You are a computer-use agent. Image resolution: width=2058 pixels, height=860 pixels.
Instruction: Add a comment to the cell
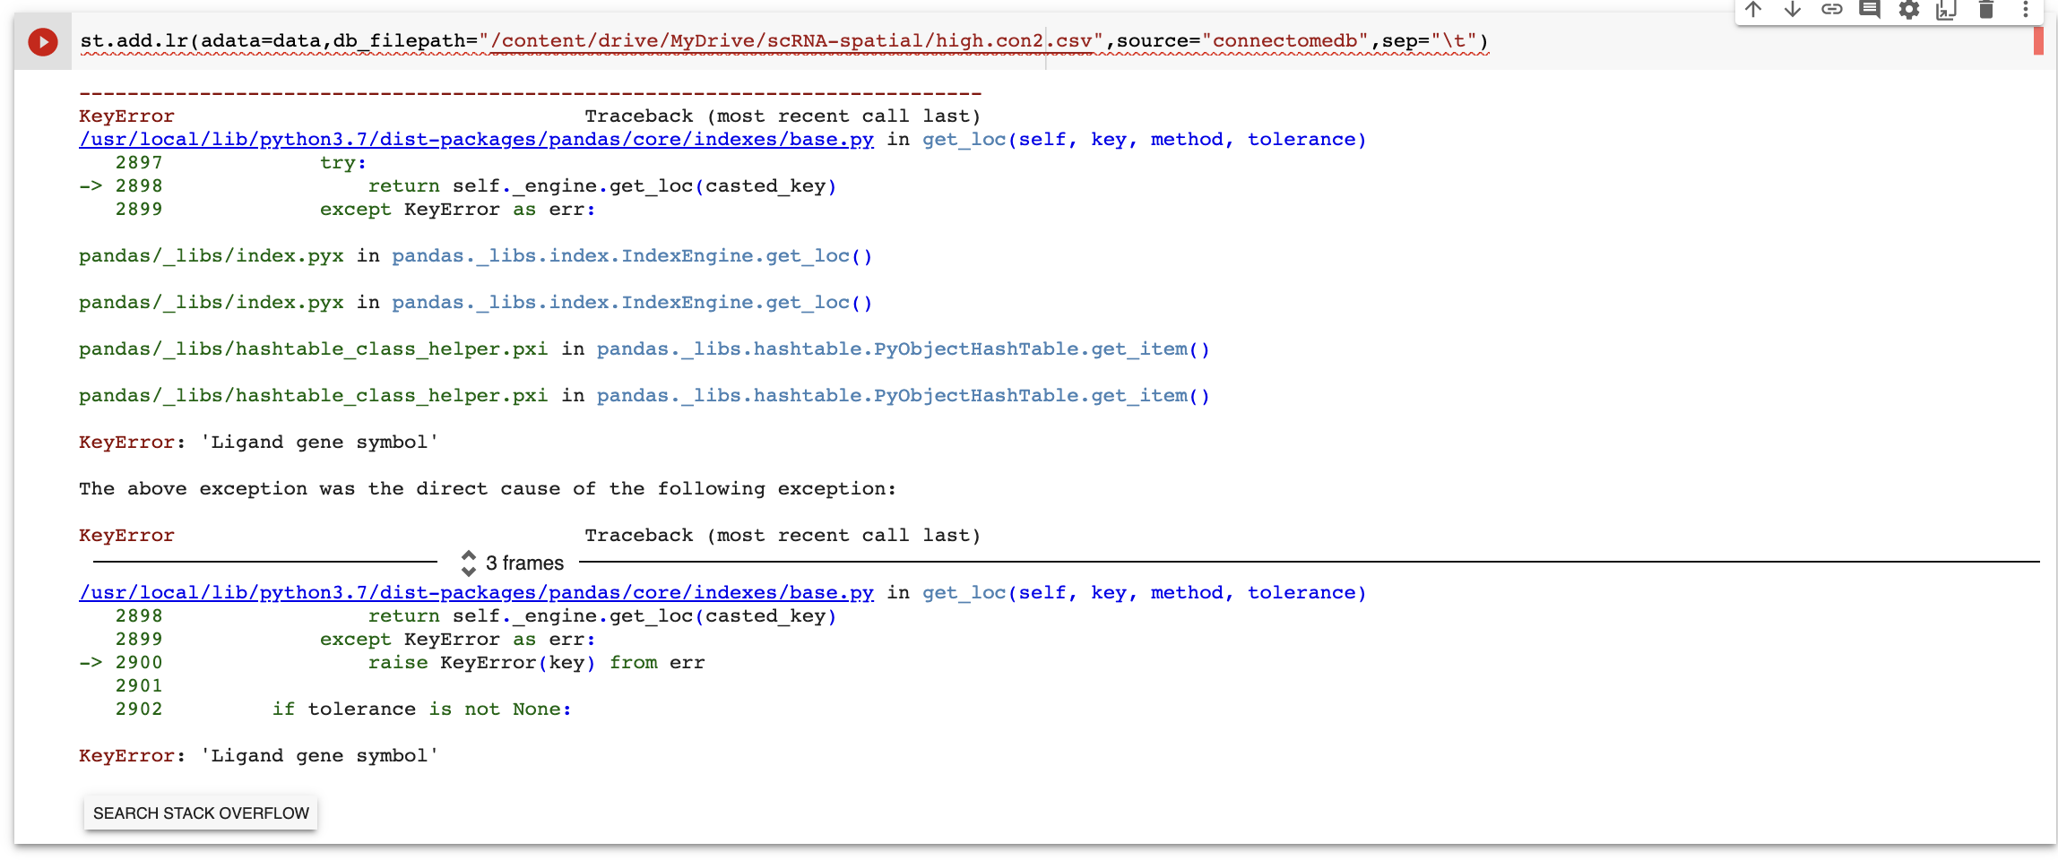click(x=1870, y=11)
